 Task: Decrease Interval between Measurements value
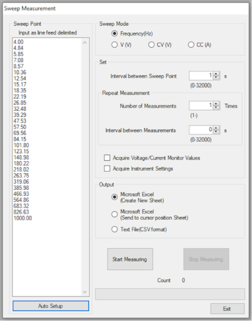coord(216,132)
